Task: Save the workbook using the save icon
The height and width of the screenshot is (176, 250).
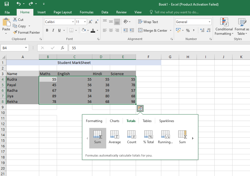Action: 7,4
